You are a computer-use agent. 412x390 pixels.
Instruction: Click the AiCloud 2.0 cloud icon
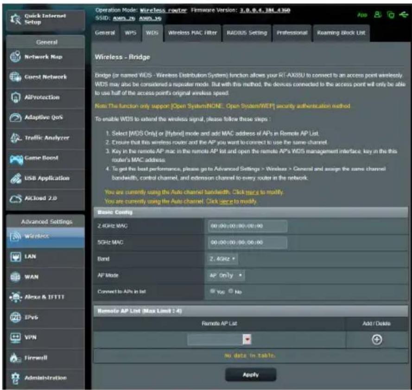15,199
